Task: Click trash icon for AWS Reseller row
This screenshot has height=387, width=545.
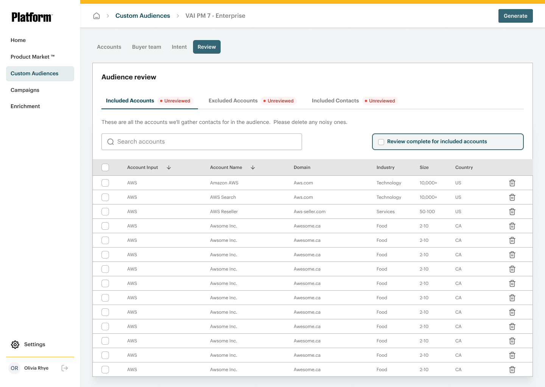Action: point(512,212)
